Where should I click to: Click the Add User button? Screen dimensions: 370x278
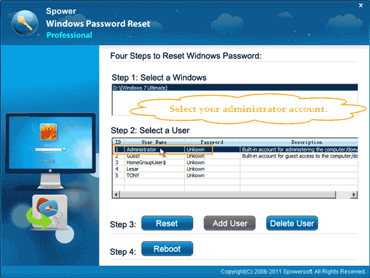230,223
